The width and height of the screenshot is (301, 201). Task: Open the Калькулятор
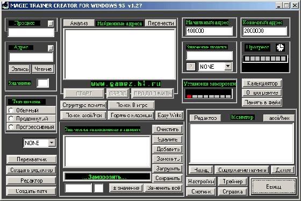click(x=262, y=83)
